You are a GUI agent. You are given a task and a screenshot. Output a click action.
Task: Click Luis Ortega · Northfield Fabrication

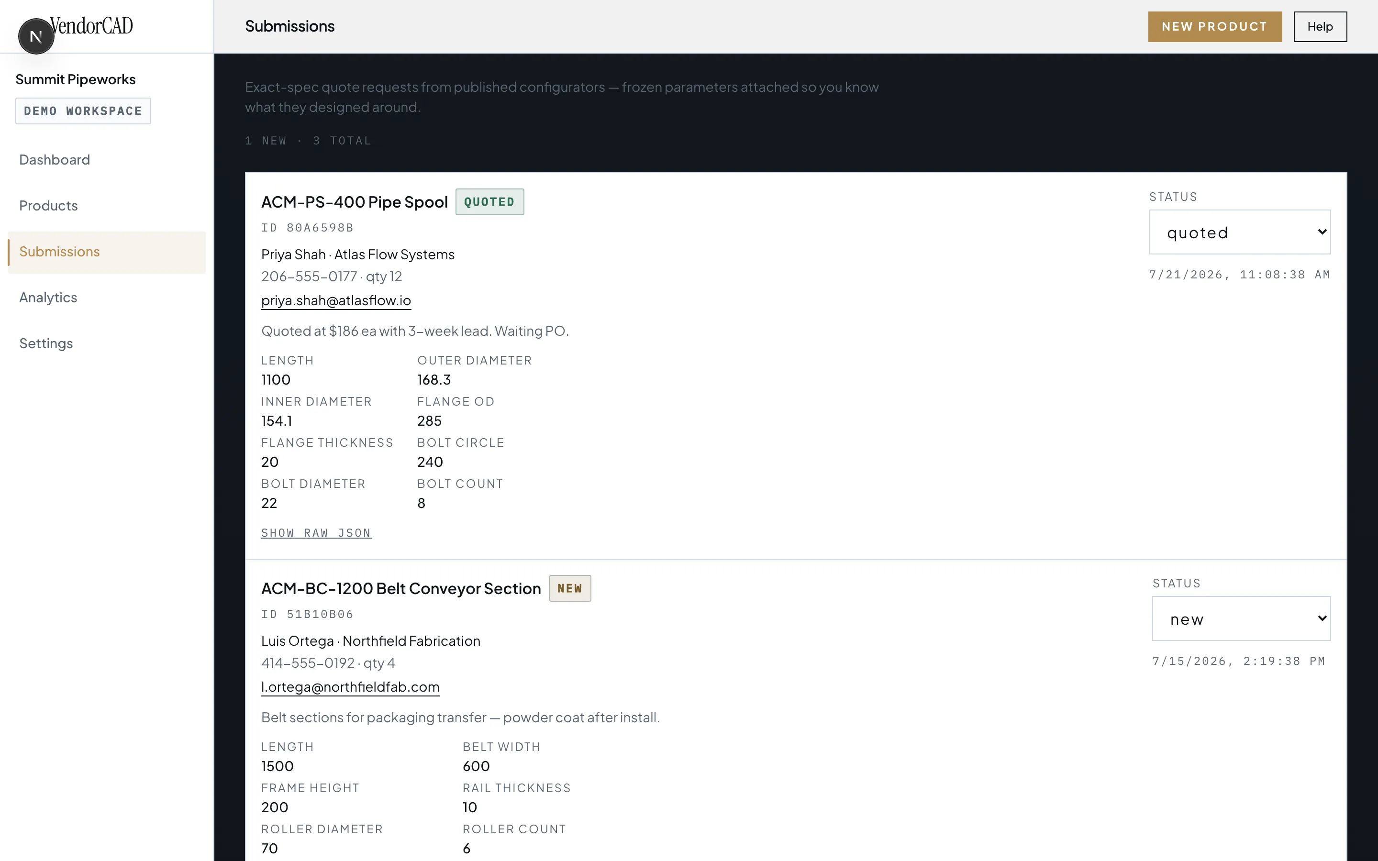[371, 641]
